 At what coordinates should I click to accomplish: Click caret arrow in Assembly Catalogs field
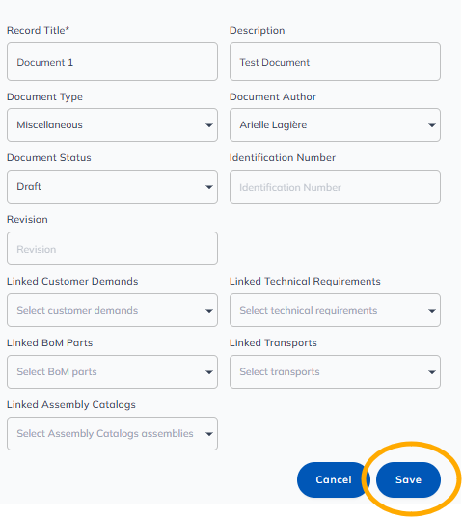pos(208,434)
